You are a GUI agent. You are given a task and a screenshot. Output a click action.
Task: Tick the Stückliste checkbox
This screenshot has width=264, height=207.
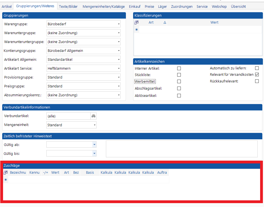click(179, 75)
